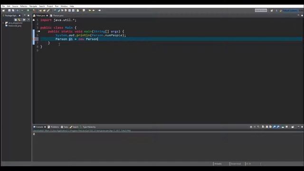Click the Save All toolbar icon
Image resolution: width=304 pixels, height=171 pixels.
click(13, 10)
